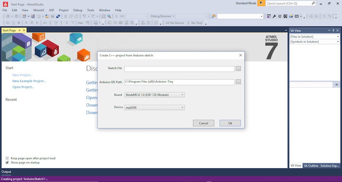Screen dimensions: 342x182
Task: Open the Tools menu
Action: 91,10
